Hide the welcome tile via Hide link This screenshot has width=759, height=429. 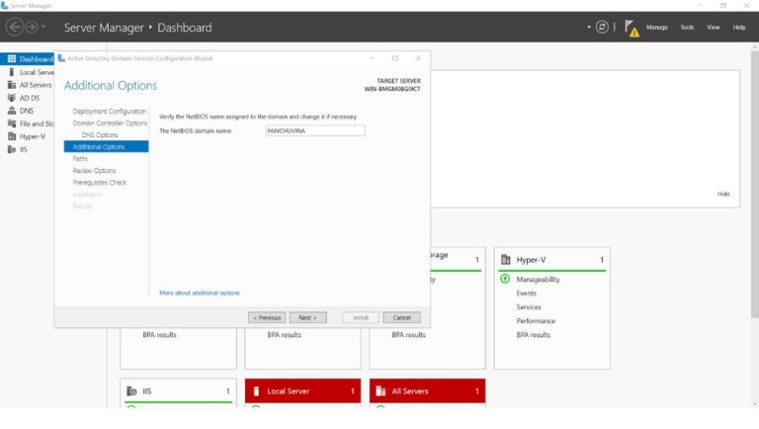723,194
